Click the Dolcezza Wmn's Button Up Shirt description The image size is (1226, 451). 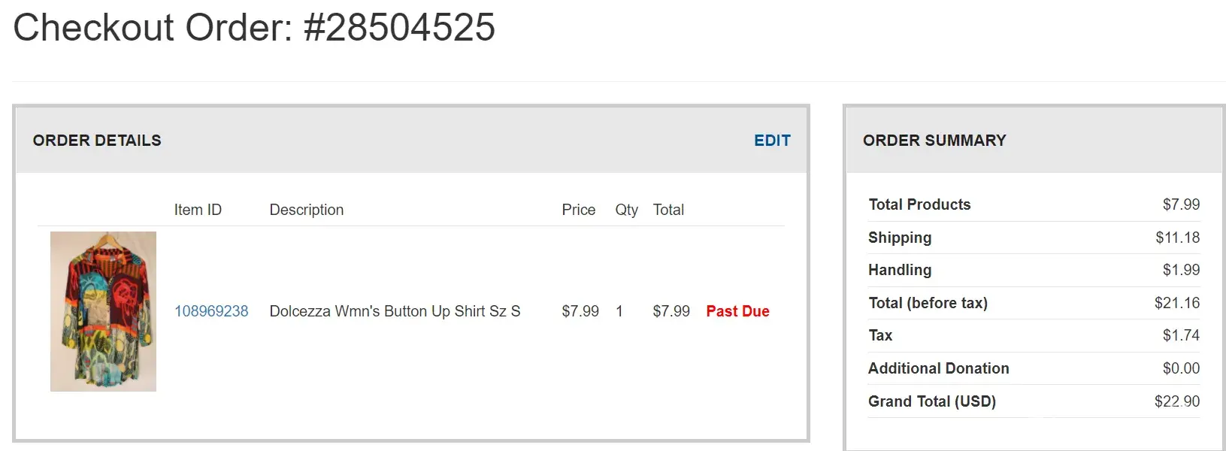pos(395,311)
